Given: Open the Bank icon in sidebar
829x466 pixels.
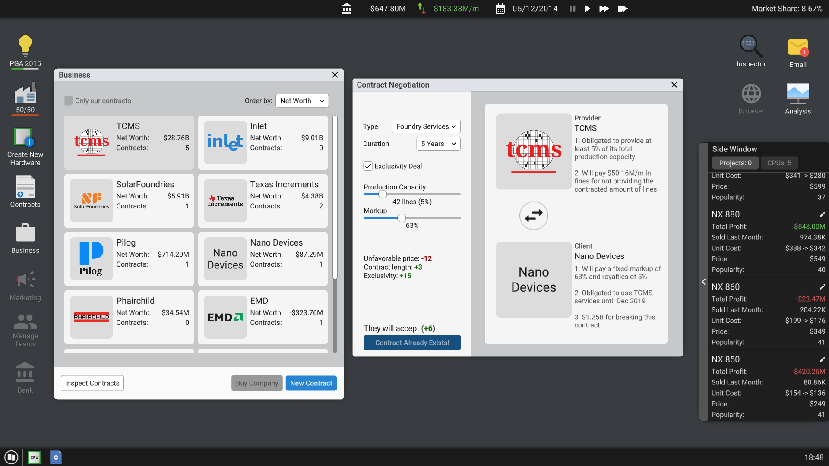Looking at the screenshot, I should pos(25,373).
